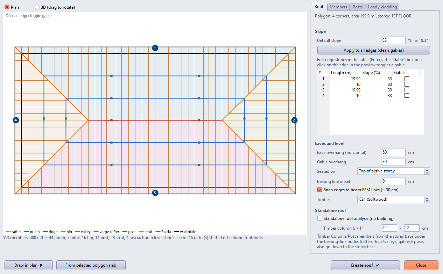Click the Default slope input field
The width and height of the screenshot is (443, 274).
tap(394, 40)
